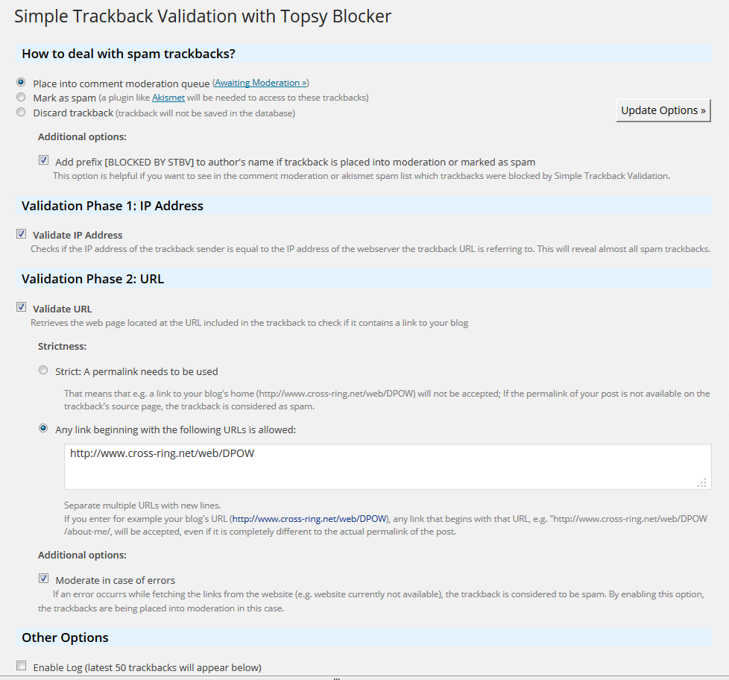Click the 'How to deal with spam trackbacks?' heading
729x680 pixels.
click(129, 54)
